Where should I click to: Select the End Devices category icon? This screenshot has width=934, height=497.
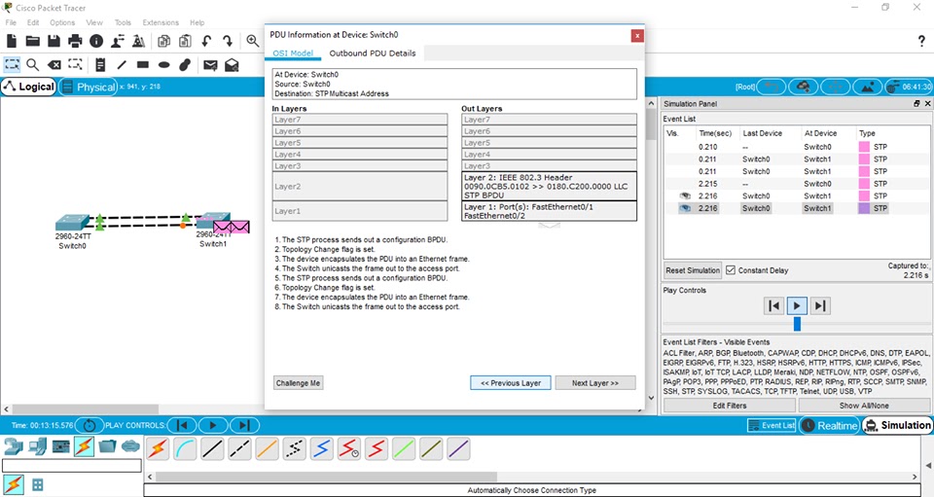(37, 446)
